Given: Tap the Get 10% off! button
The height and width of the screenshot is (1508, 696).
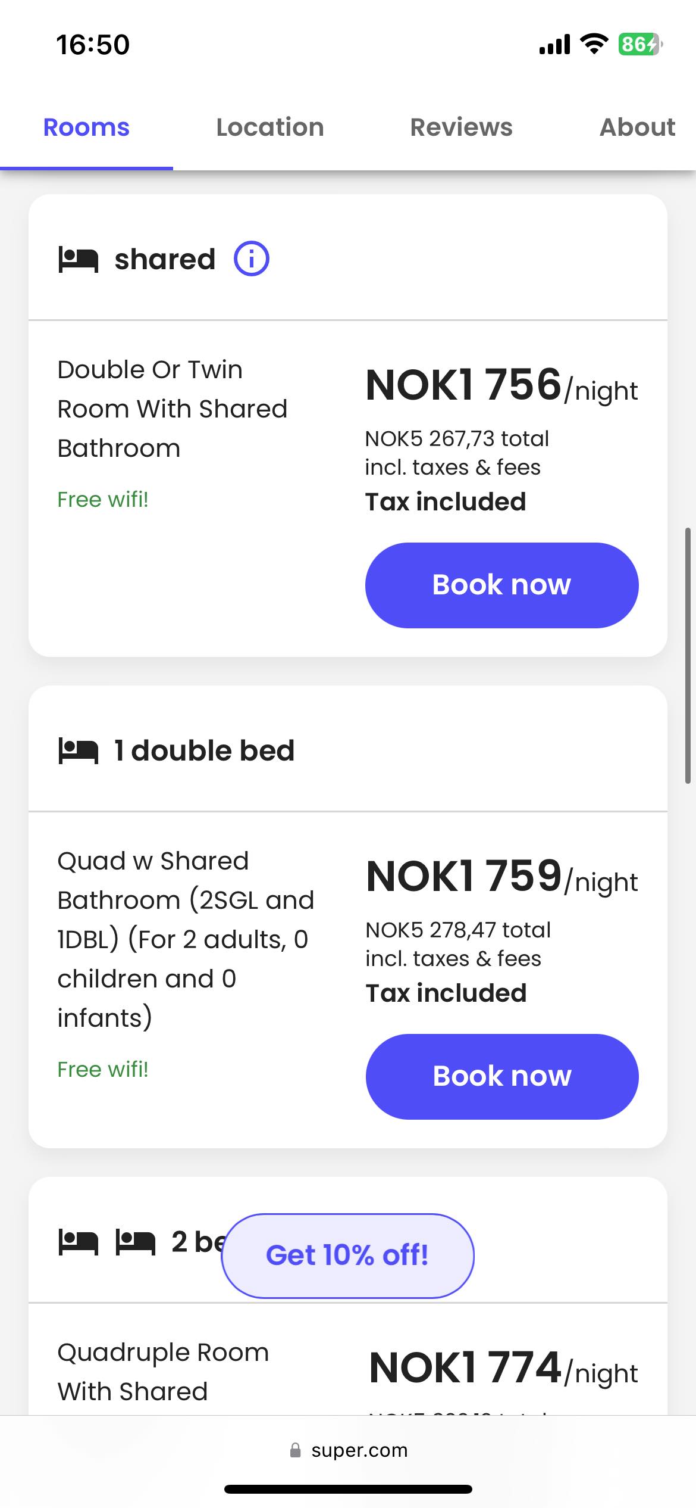Looking at the screenshot, I should 347,1255.
